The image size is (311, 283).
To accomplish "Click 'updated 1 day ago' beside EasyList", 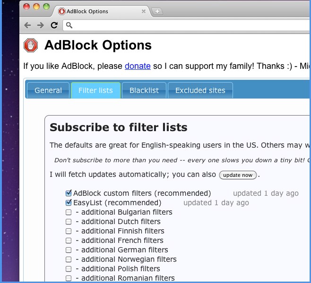I will [x=216, y=203].
